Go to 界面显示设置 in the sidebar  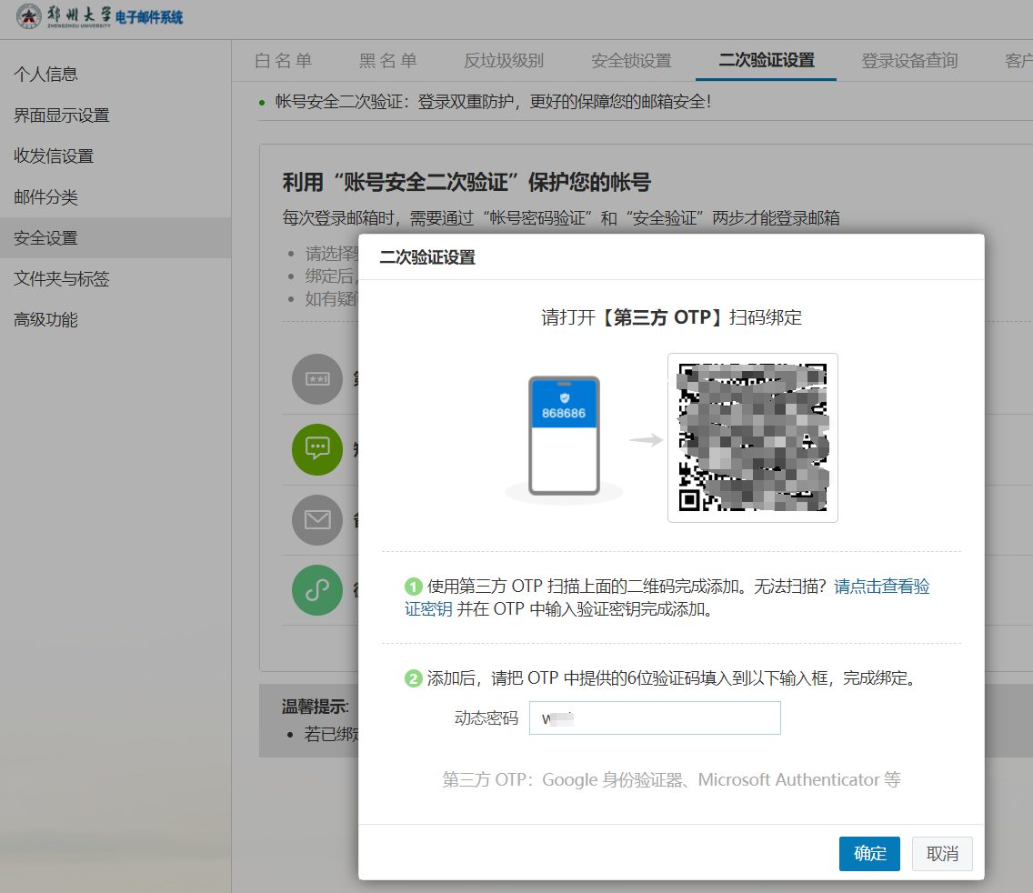click(x=62, y=115)
